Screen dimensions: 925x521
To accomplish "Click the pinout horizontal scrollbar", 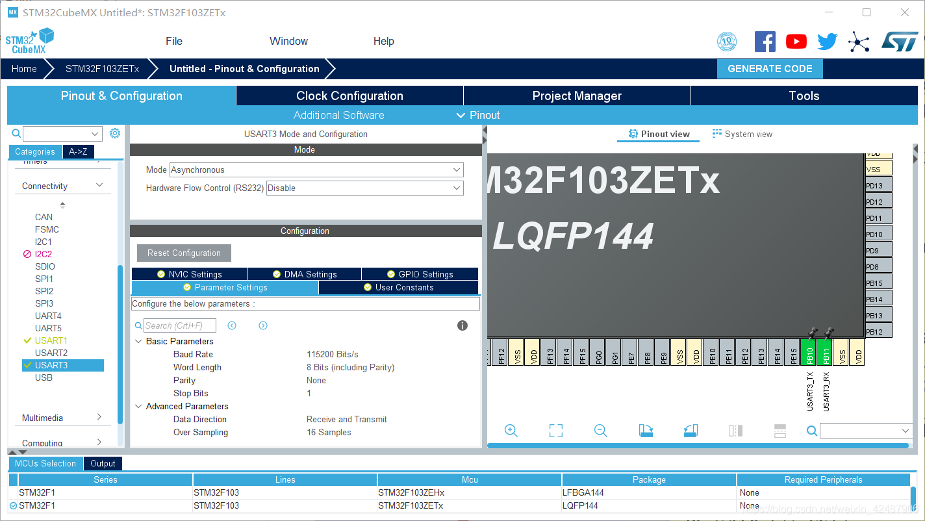I will point(698,446).
